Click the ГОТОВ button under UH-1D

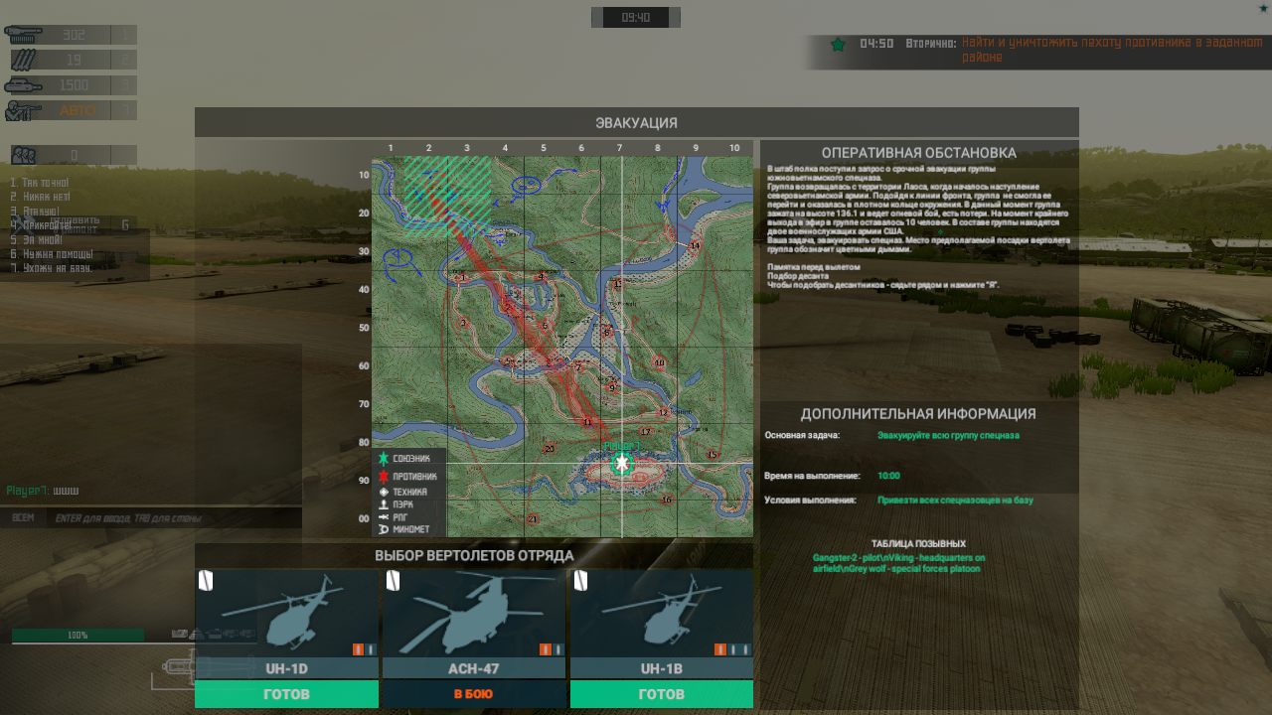(285, 694)
